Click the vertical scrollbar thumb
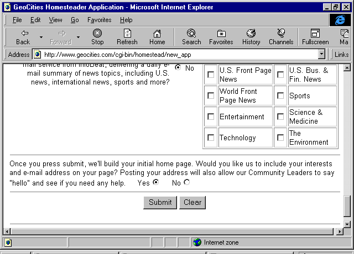 [x=347, y=206]
